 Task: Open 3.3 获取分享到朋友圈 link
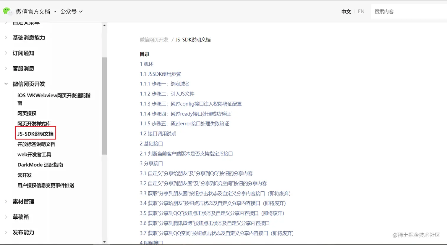pyautogui.click(x=216, y=193)
